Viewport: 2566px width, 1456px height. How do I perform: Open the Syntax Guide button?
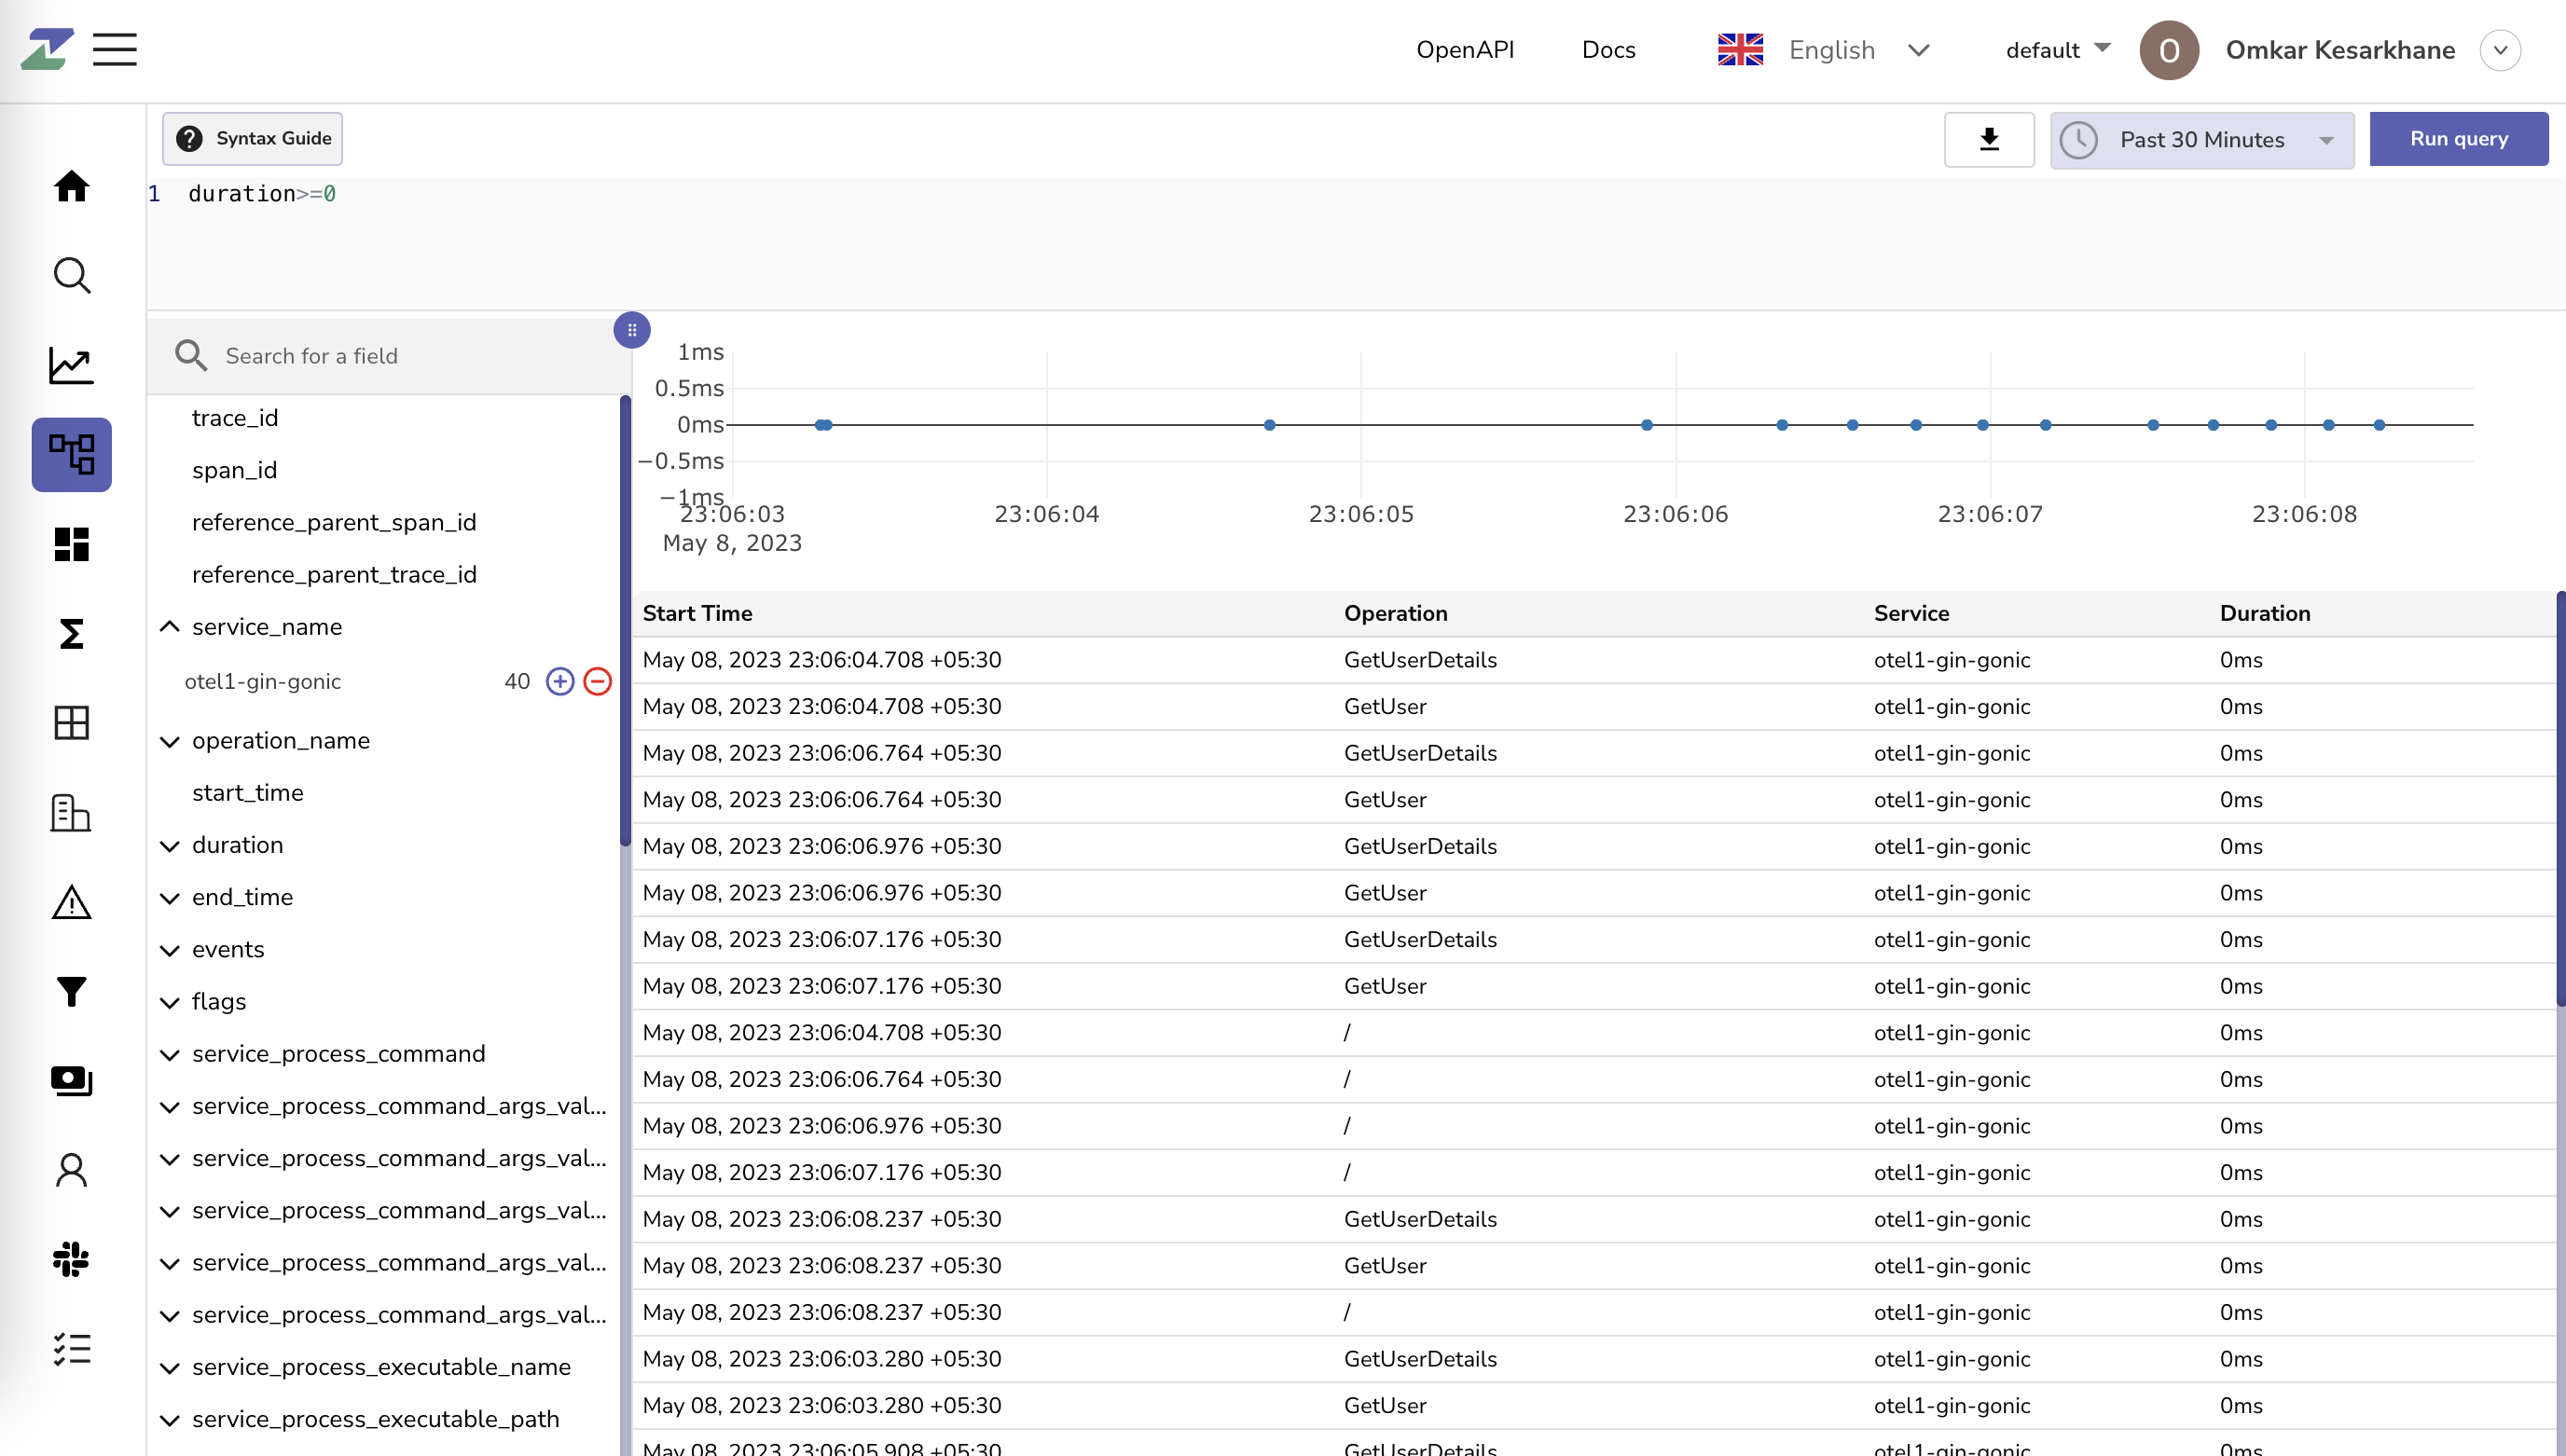coord(253,138)
